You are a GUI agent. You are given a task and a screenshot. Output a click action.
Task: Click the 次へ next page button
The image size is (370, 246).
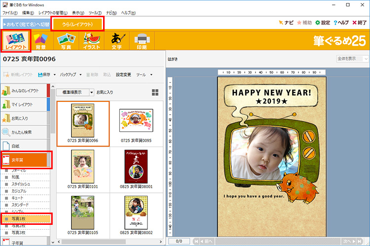tap(349, 242)
